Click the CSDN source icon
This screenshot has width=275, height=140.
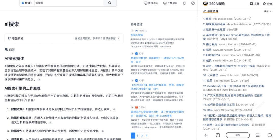tap(136, 107)
